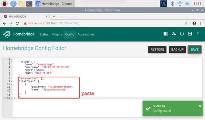
Task: Click the BACKUP button
Action: pos(177,50)
